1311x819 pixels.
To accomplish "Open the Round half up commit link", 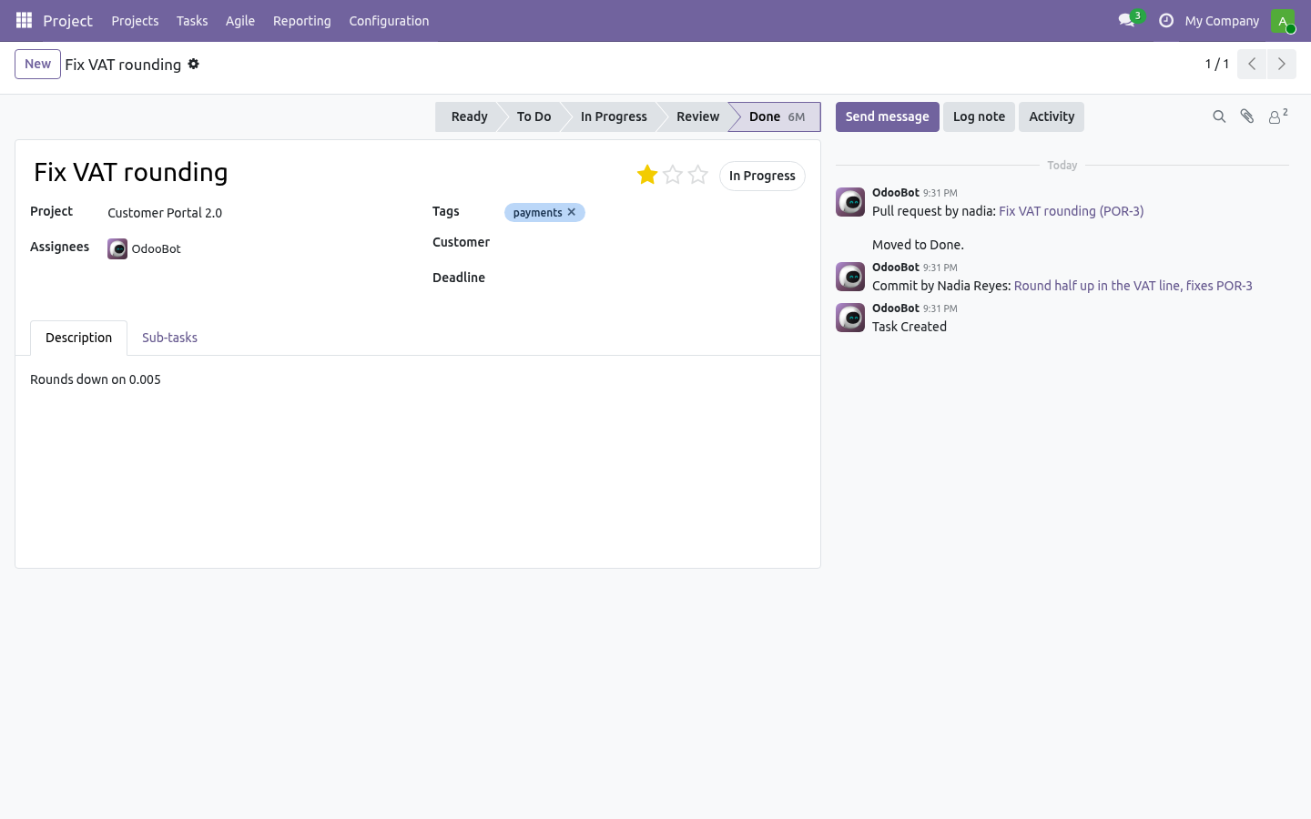I will click(x=1133, y=286).
